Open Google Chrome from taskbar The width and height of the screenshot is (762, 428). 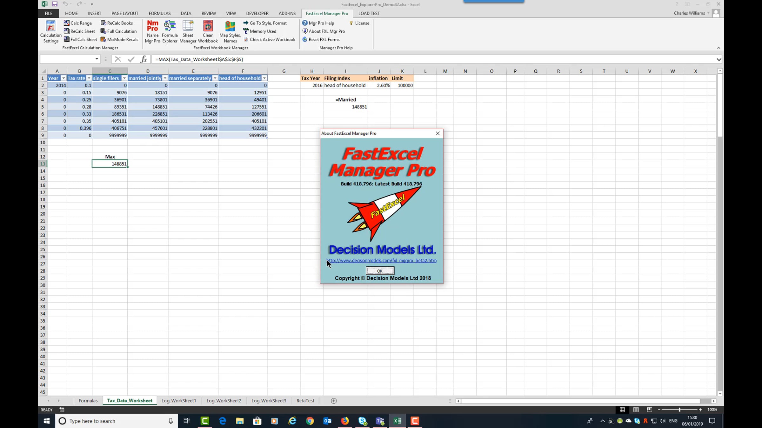(310, 421)
